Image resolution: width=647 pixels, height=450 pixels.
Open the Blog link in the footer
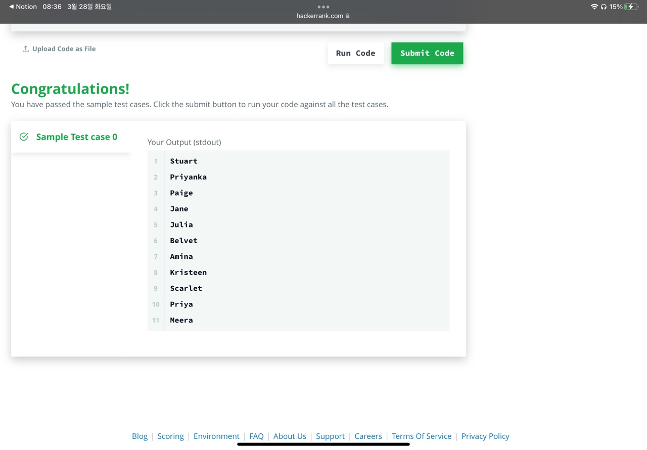(x=140, y=436)
